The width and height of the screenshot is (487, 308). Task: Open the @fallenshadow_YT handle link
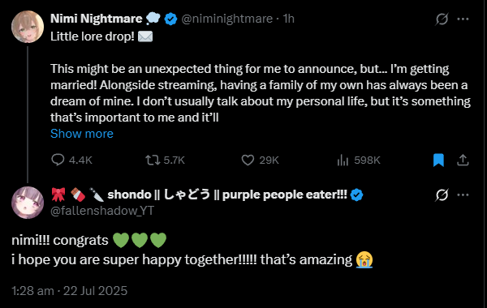[x=102, y=211]
